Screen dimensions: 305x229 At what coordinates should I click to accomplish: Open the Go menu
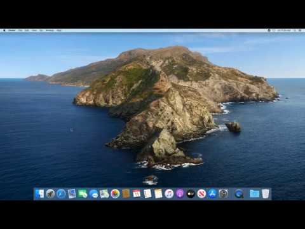tap(41, 31)
